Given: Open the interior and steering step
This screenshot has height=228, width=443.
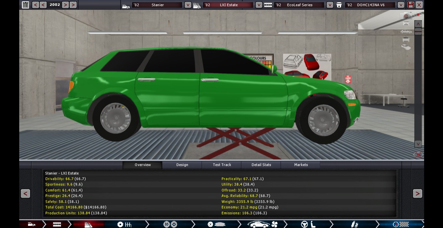Looking at the screenshot, I should [x=308, y=224].
